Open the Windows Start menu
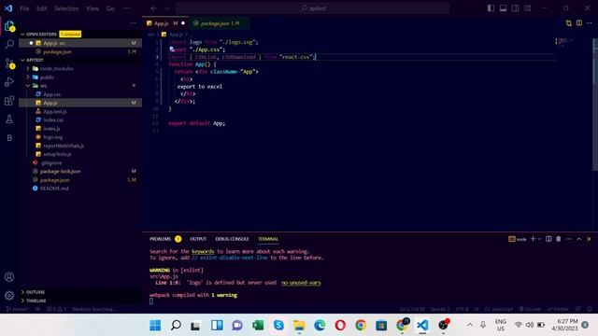This screenshot has height=336, width=598. point(155,325)
